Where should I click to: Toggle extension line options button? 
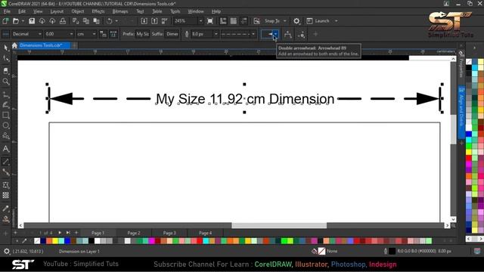(301, 34)
